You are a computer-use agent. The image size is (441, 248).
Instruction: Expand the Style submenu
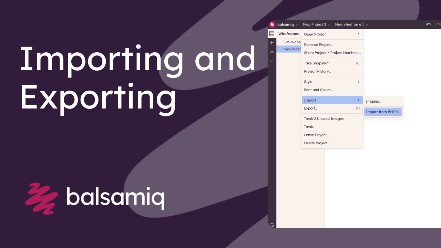tap(332, 82)
